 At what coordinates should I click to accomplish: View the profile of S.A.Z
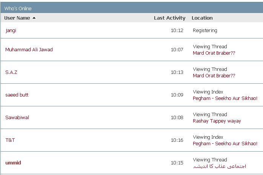[x=11, y=72]
